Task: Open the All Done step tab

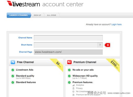Action: [x=52, y=15]
